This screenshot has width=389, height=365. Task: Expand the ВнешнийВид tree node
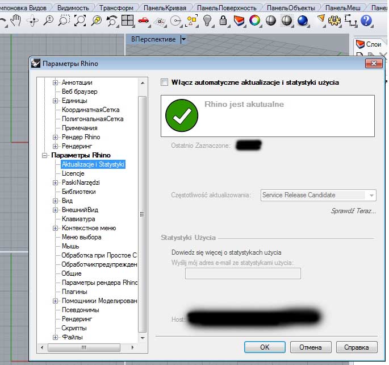[x=55, y=210]
